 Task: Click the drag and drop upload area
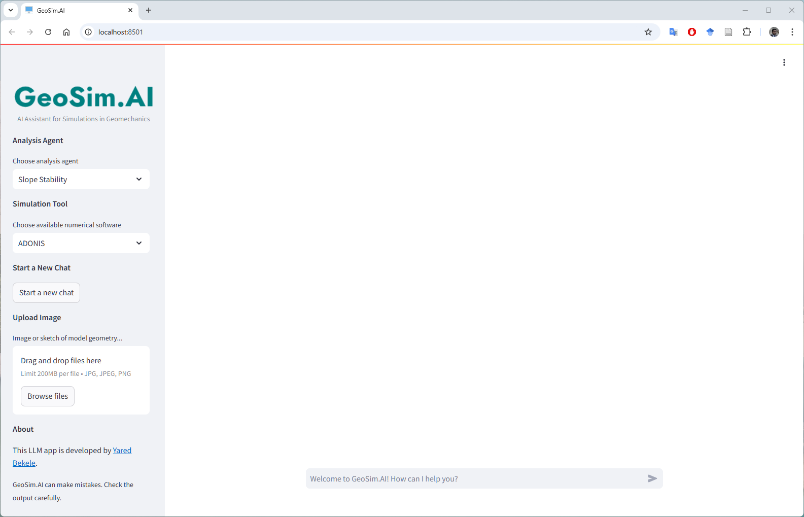pos(81,380)
